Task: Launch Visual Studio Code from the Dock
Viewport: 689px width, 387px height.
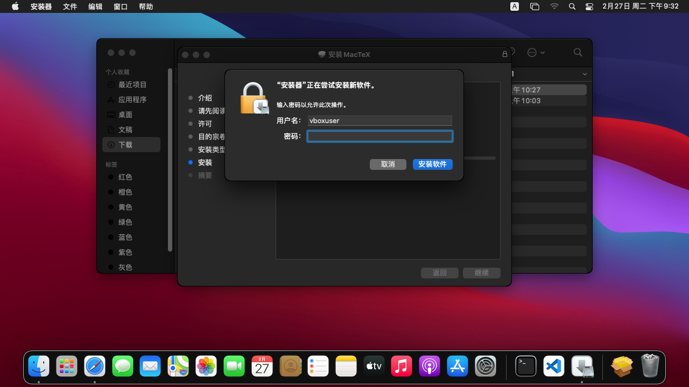Action: (x=554, y=367)
